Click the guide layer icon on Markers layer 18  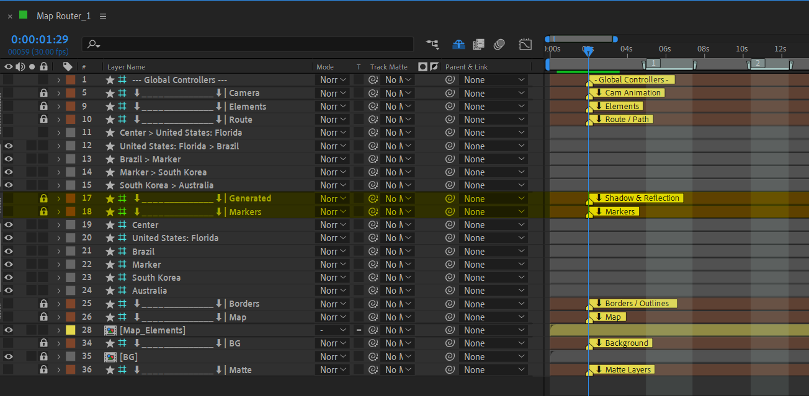[122, 211]
